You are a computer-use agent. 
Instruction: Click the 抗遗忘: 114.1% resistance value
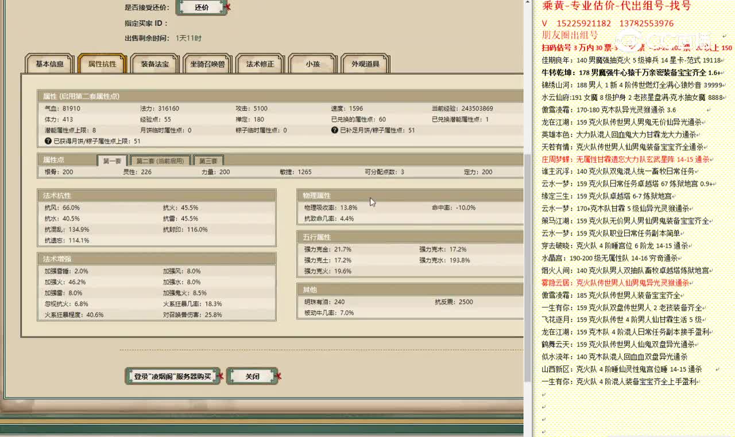(67, 240)
